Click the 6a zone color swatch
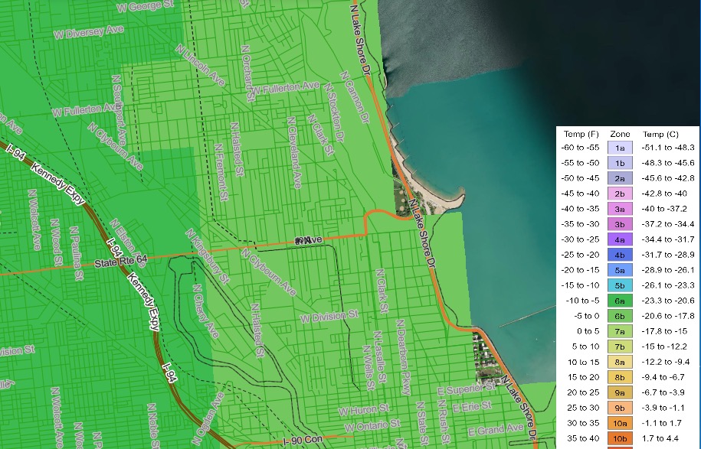Image resolution: width=701 pixels, height=449 pixels. click(x=620, y=301)
